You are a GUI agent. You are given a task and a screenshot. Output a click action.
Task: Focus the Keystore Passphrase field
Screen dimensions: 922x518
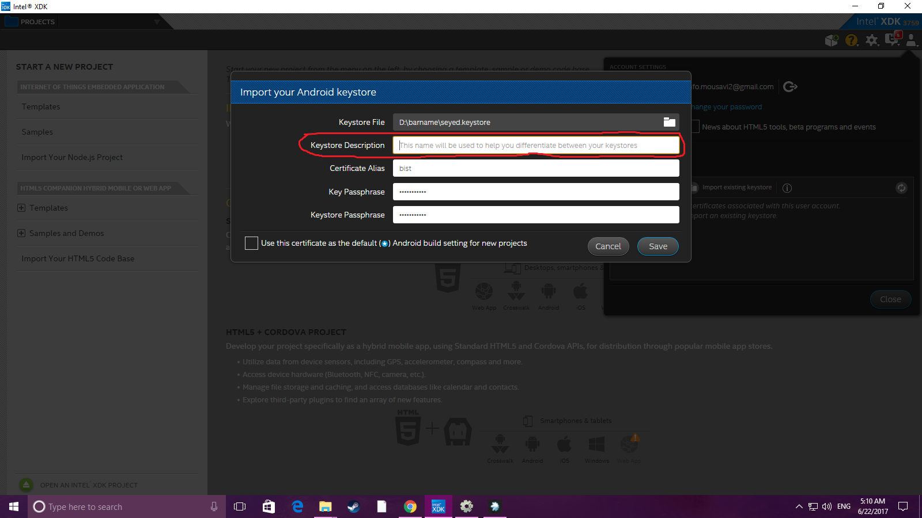[536, 215]
